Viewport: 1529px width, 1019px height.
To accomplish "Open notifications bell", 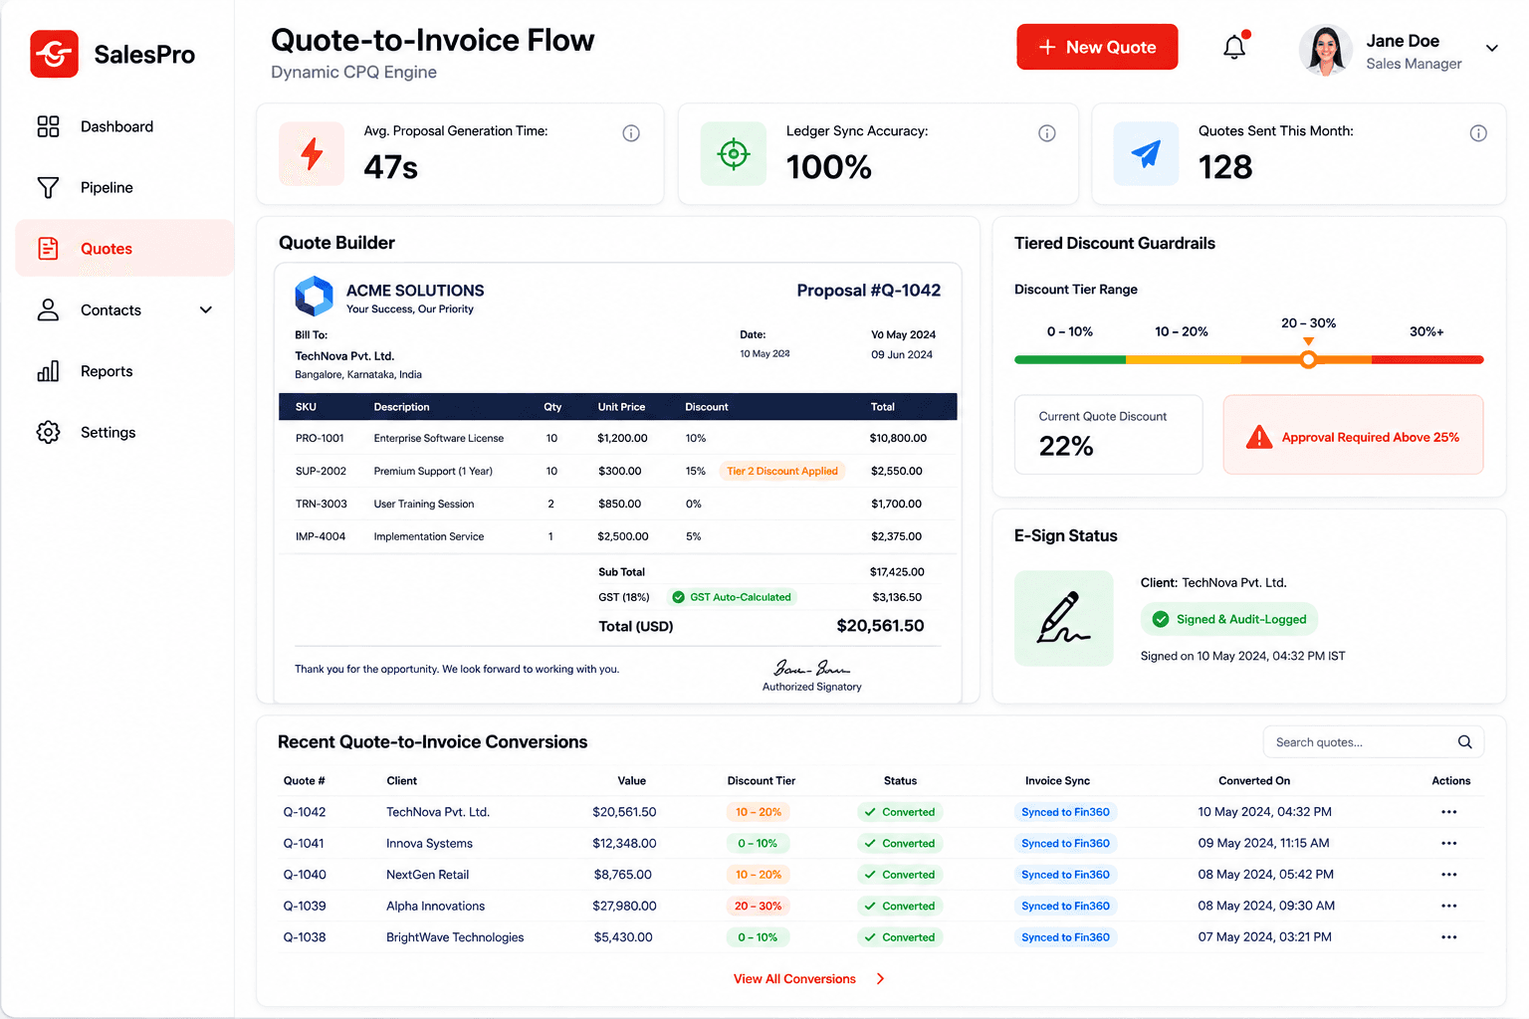I will tap(1234, 47).
